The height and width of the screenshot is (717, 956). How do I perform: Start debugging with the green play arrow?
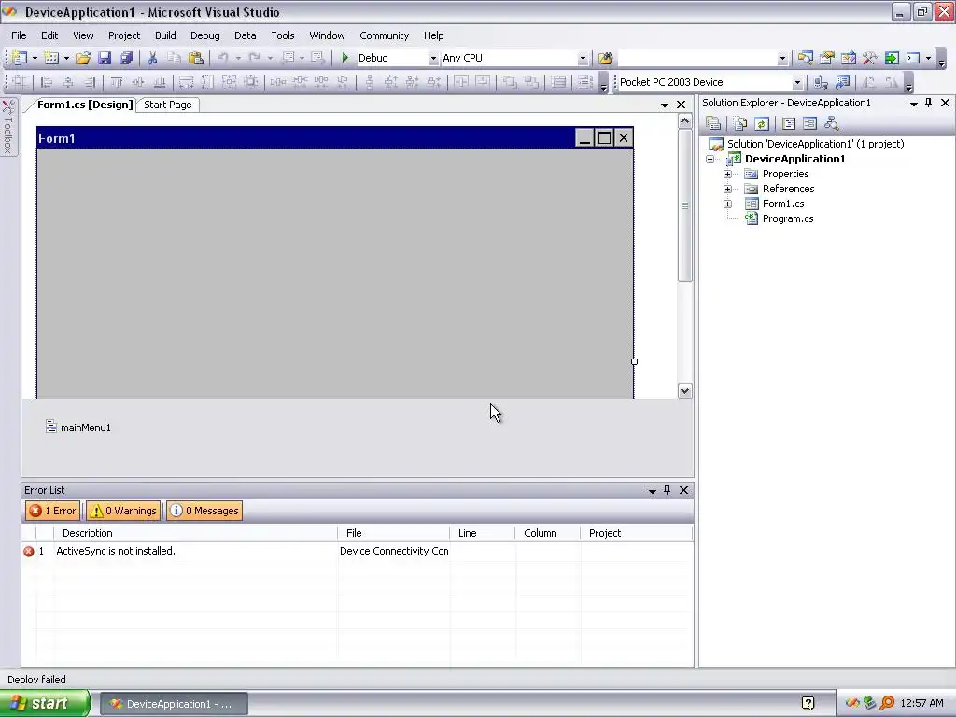tap(345, 58)
